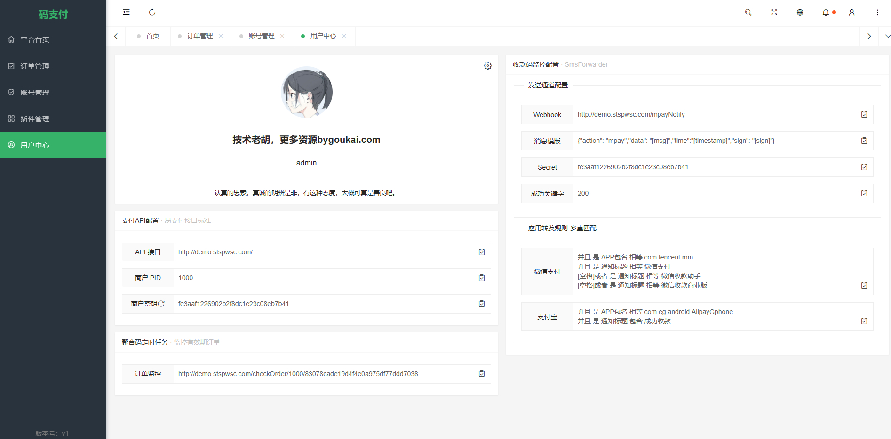Image resolution: width=891 pixels, height=439 pixels.
Task: Switch to the 订单管理 tab
Action: coord(200,36)
